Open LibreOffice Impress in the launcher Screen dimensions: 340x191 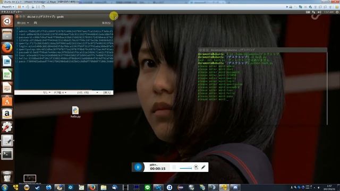click(7, 88)
